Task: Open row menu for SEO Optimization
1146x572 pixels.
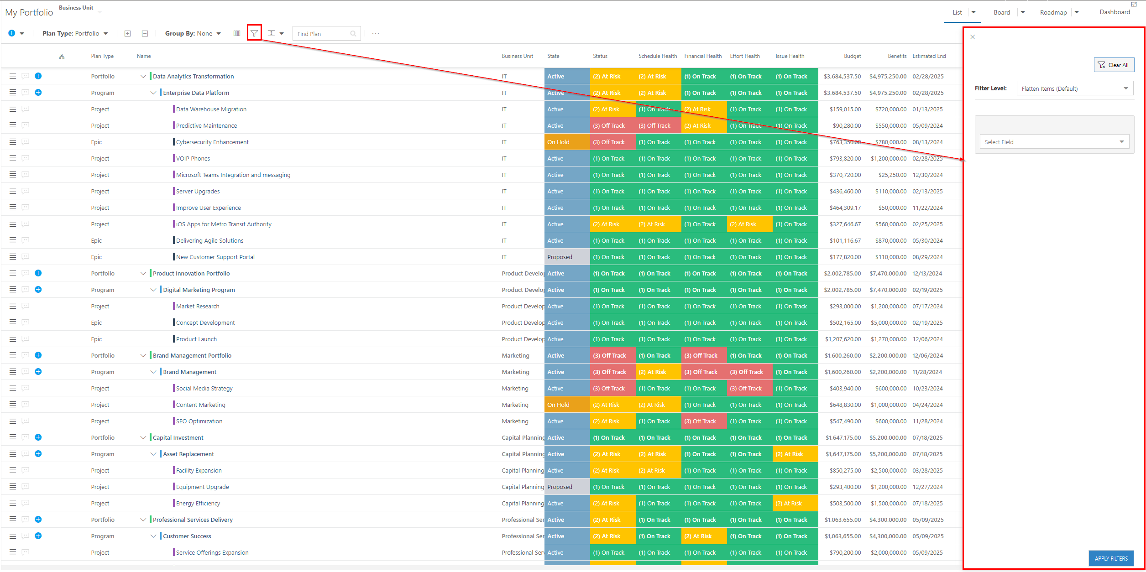Action: click(13, 421)
